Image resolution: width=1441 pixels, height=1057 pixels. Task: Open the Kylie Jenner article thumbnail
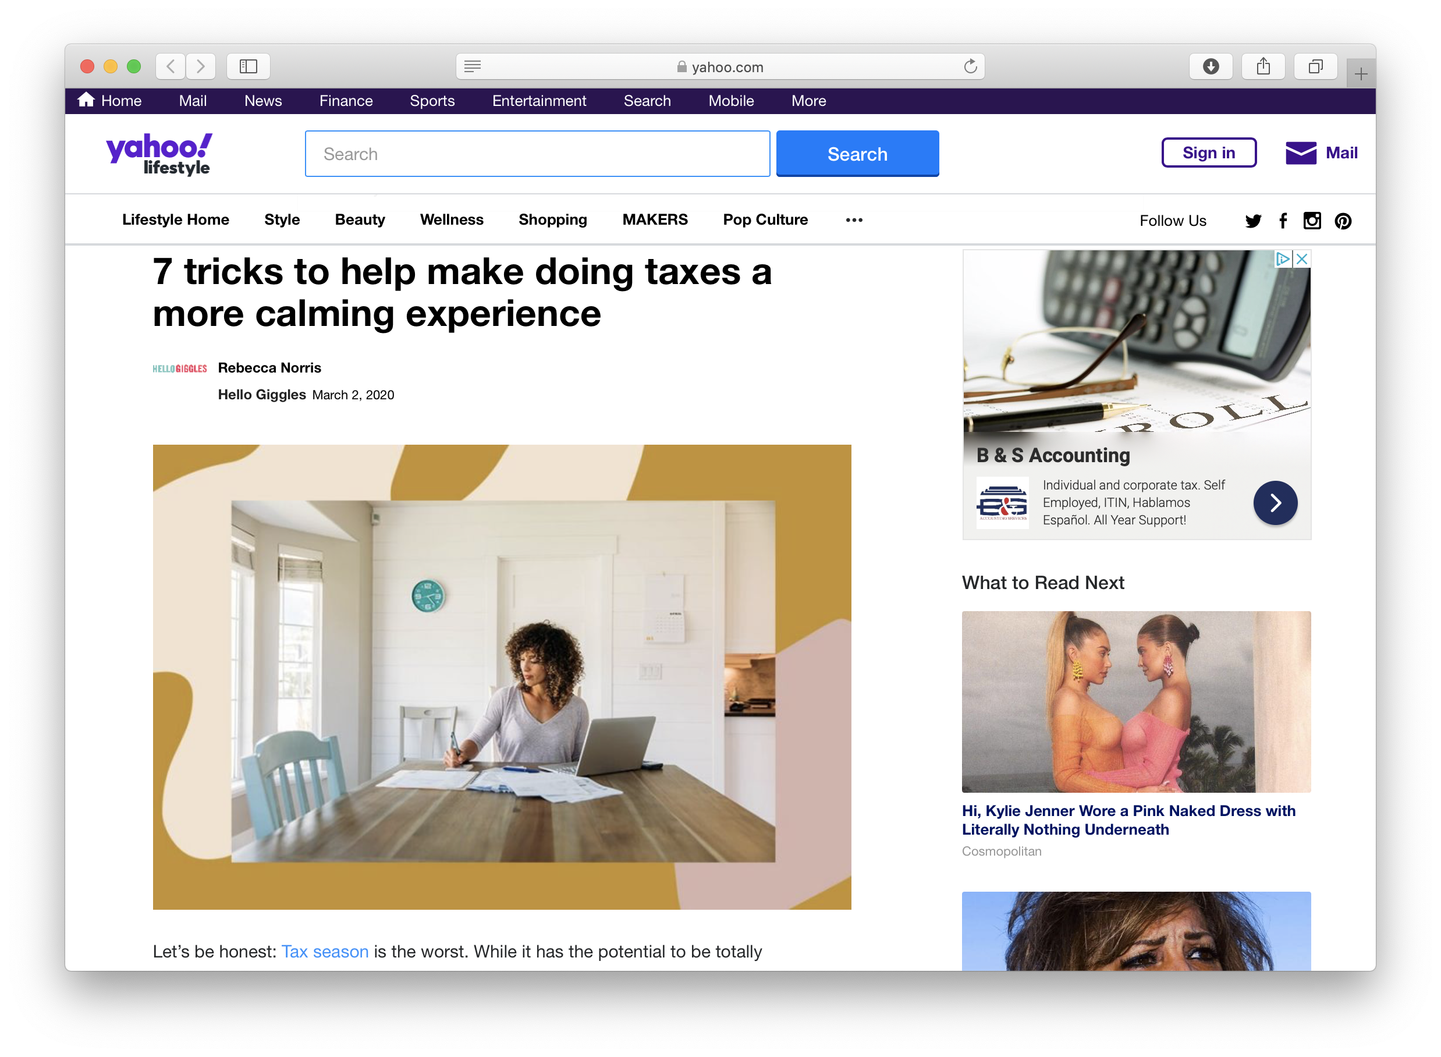(1136, 702)
